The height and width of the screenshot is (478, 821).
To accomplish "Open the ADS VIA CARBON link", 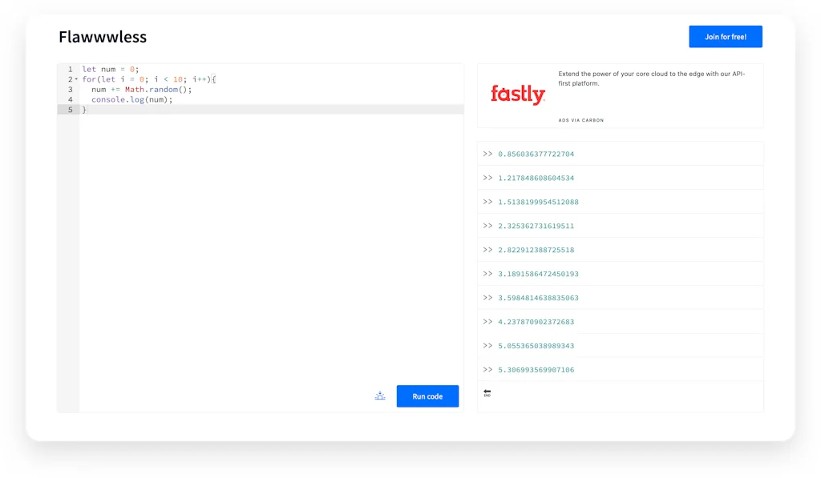I will [x=581, y=120].
